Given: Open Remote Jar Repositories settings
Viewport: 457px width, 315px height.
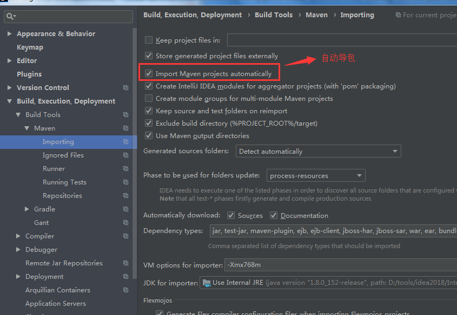Looking at the screenshot, I should click(x=64, y=263).
